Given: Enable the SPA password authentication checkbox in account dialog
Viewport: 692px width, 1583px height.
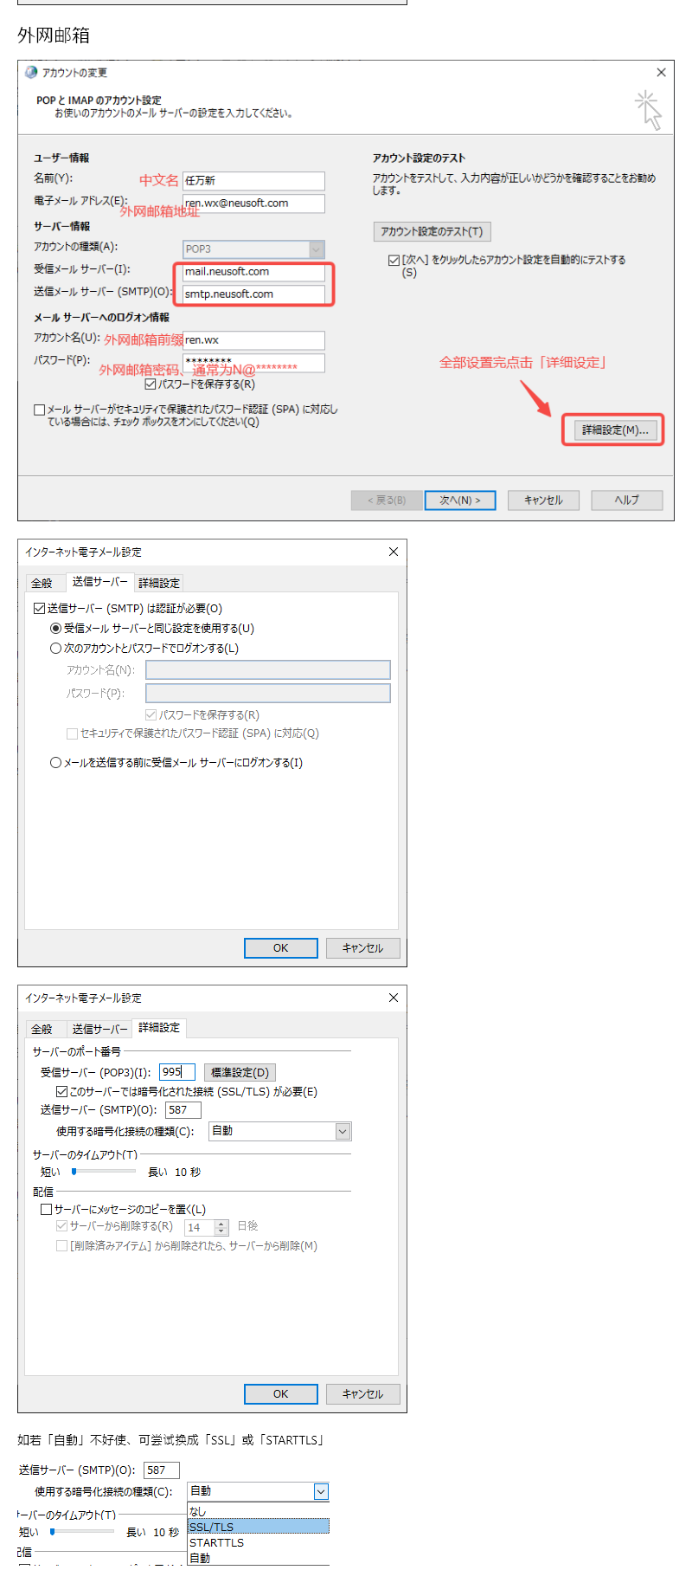Looking at the screenshot, I should pyautogui.click(x=40, y=410).
